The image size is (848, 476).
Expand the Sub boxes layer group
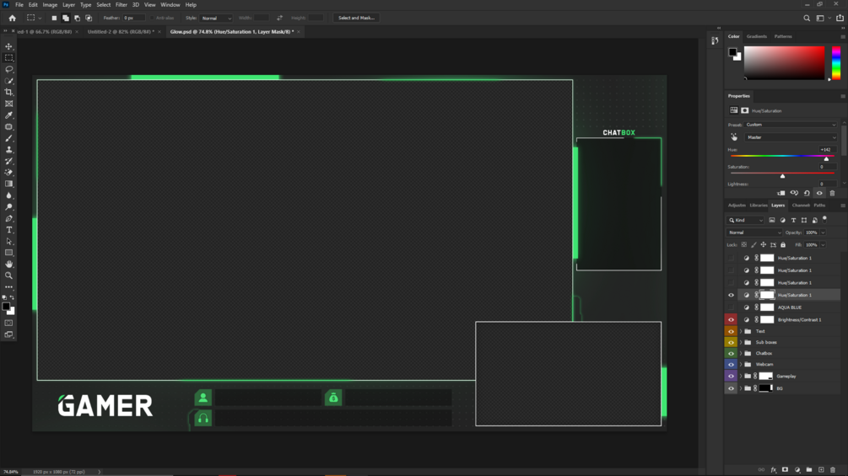[x=741, y=342]
